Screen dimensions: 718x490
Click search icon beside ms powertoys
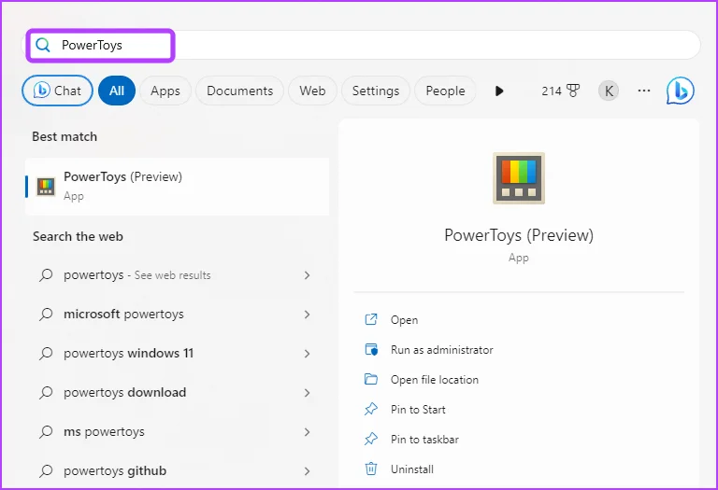click(46, 432)
